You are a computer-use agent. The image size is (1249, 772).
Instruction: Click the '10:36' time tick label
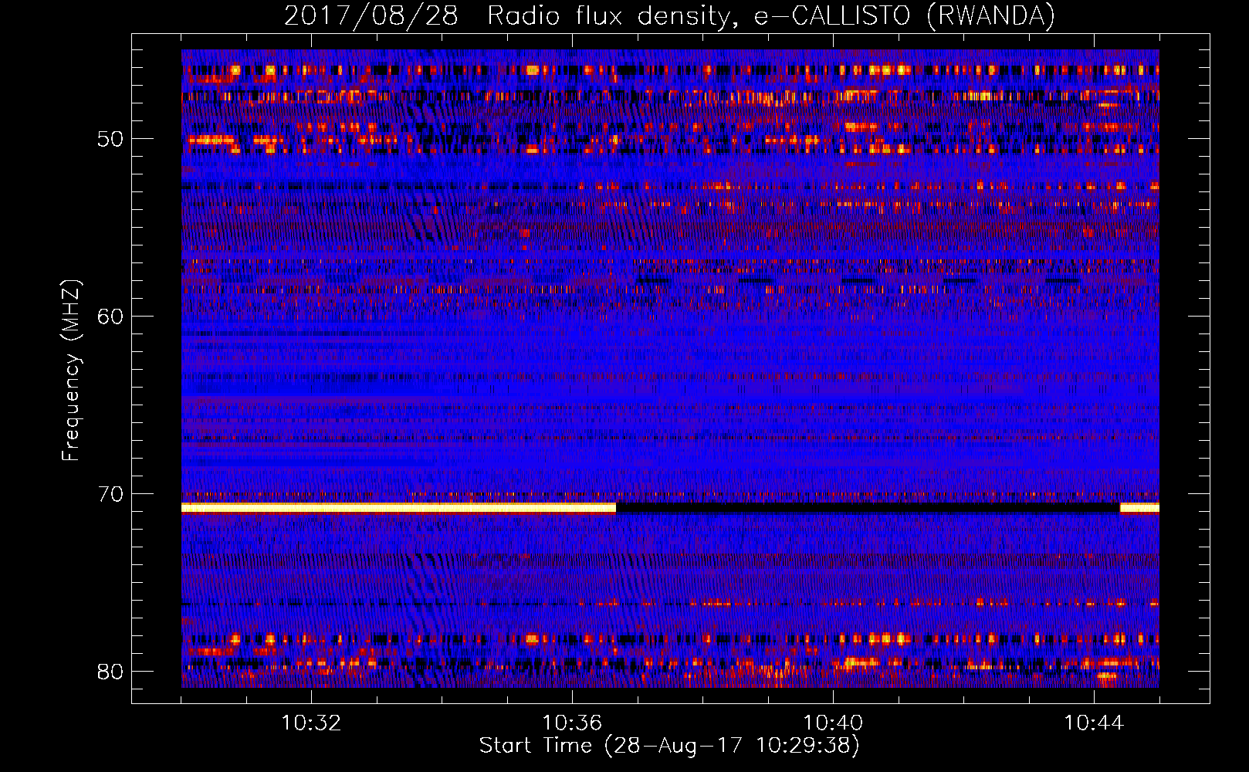pyautogui.click(x=572, y=723)
